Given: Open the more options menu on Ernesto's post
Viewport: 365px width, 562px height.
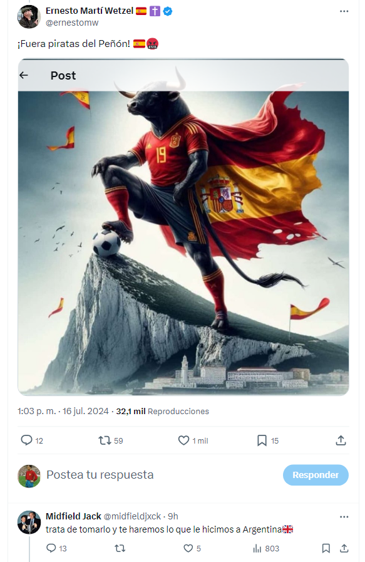Looking at the screenshot, I should [344, 11].
